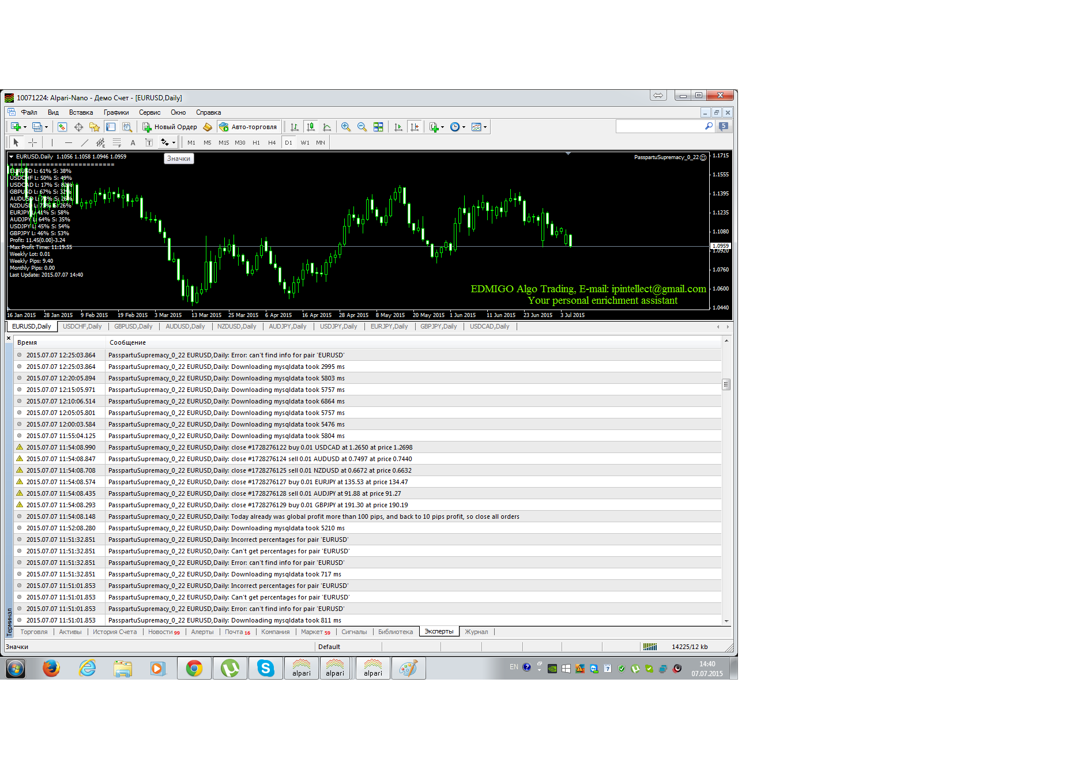1092x777 pixels.
Task: Open Firefox from the taskbar
Action: pos(51,668)
